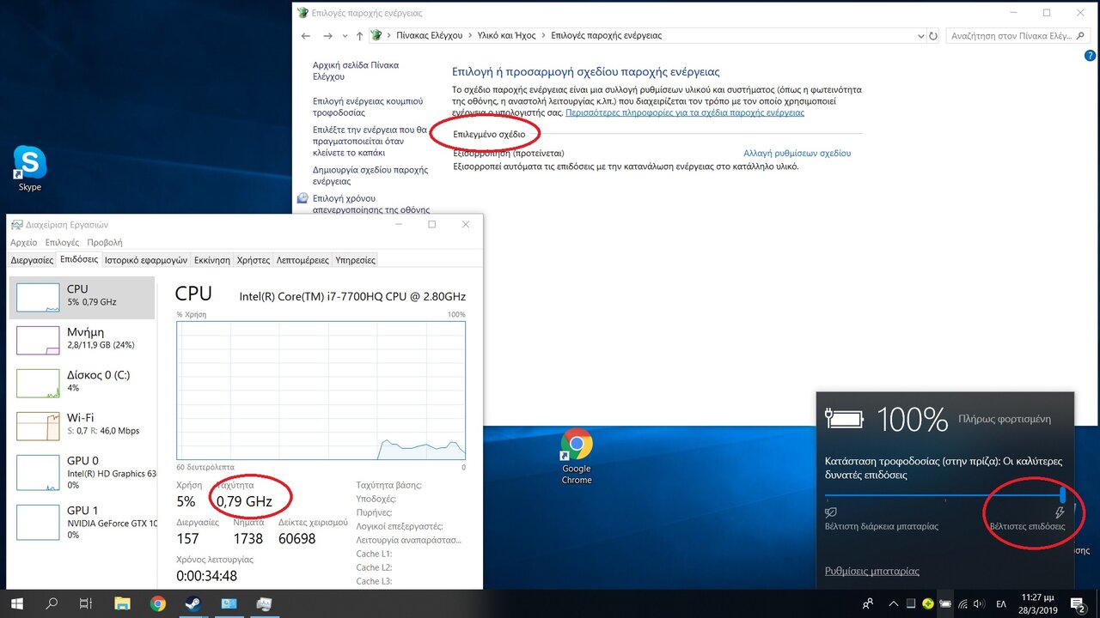Open Περισσότερες πληροφορίες power plans link
The image size is (1100, 618).
coord(685,112)
